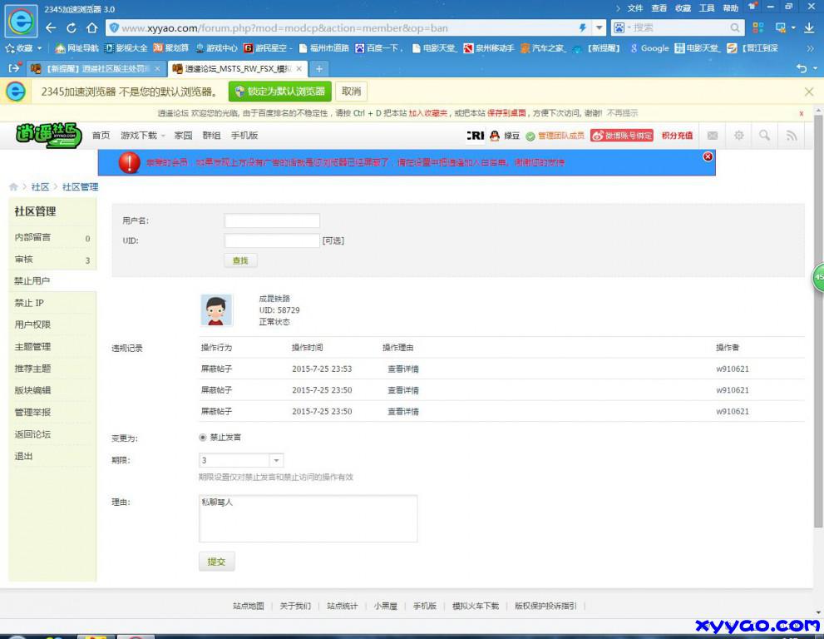Select 用户权限 in the sidebar
The image size is (824, 639).
(32, 324)
